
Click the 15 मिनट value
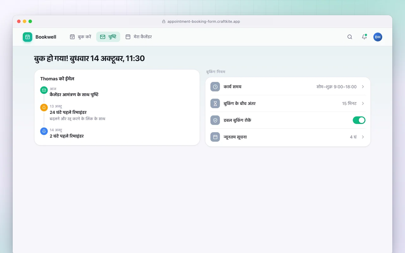[349, 103]
